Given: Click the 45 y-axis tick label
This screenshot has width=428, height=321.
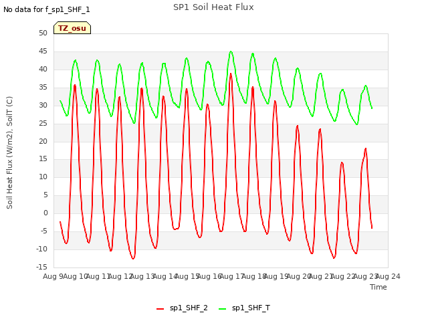Looking at the screenshot, I should pos(43,51).
